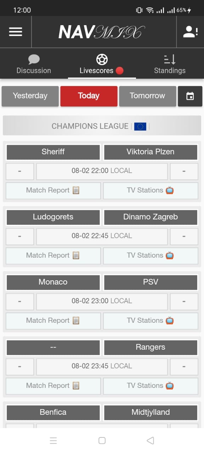Open the hamburger menu

click(x=16, y=32)
